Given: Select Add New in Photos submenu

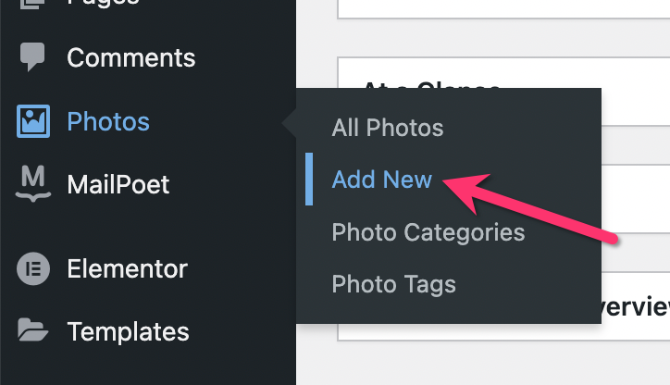Looking at the screenshot, I should [382, 180].
